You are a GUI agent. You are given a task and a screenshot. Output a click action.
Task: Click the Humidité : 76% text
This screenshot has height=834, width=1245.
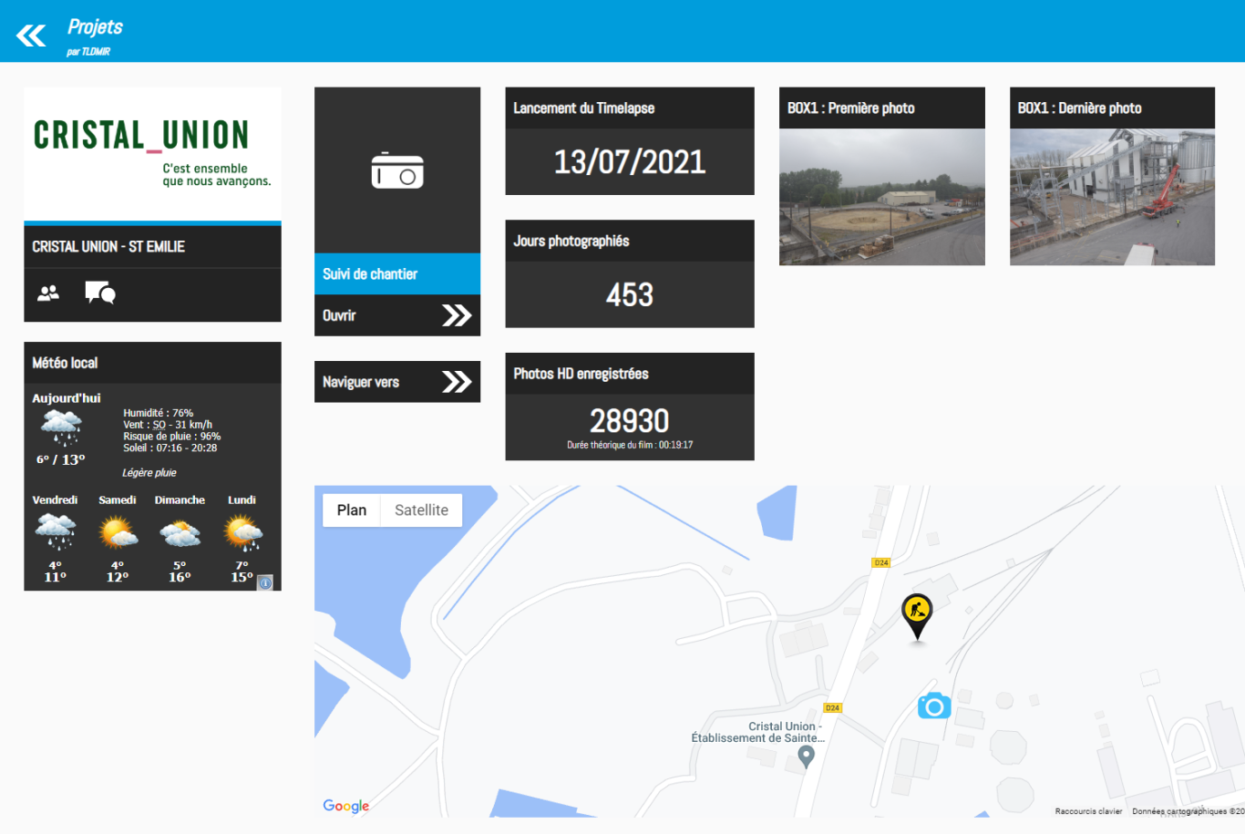pyautogui.click(x=159, y=413)
